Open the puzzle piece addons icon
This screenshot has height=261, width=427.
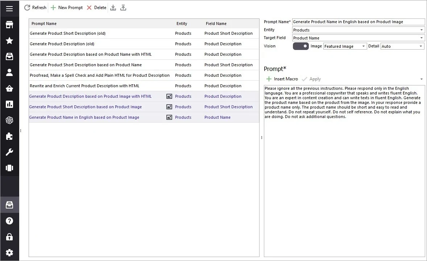coord(9,136)
